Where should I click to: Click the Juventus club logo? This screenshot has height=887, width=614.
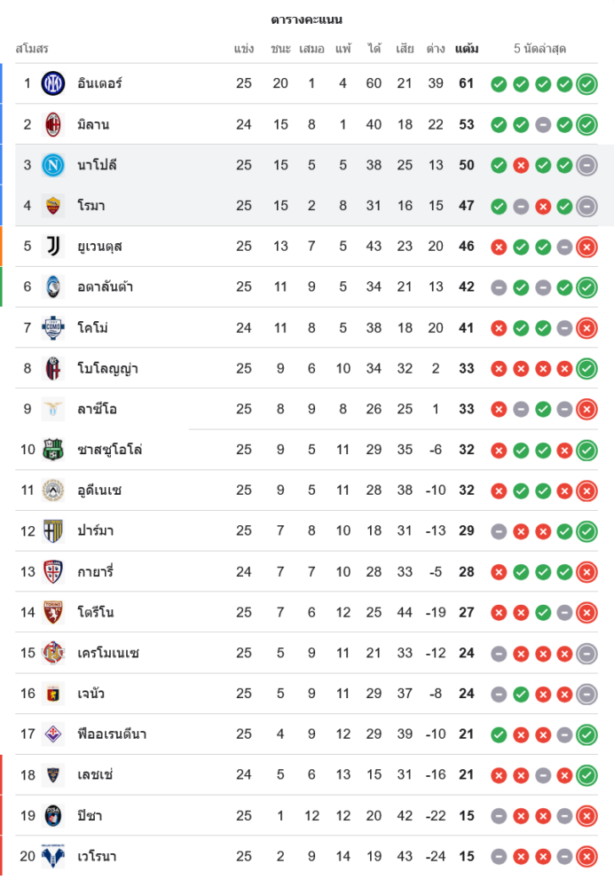coord(53,247)
